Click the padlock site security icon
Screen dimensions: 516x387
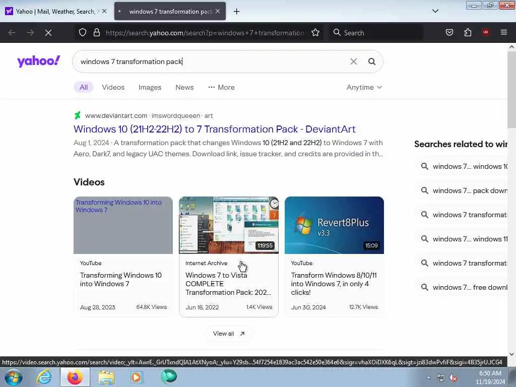(96, 33)
